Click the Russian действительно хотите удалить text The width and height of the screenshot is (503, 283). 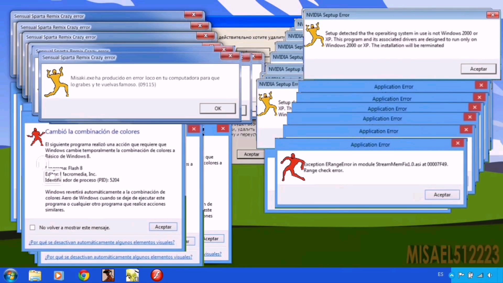(251, 37)
